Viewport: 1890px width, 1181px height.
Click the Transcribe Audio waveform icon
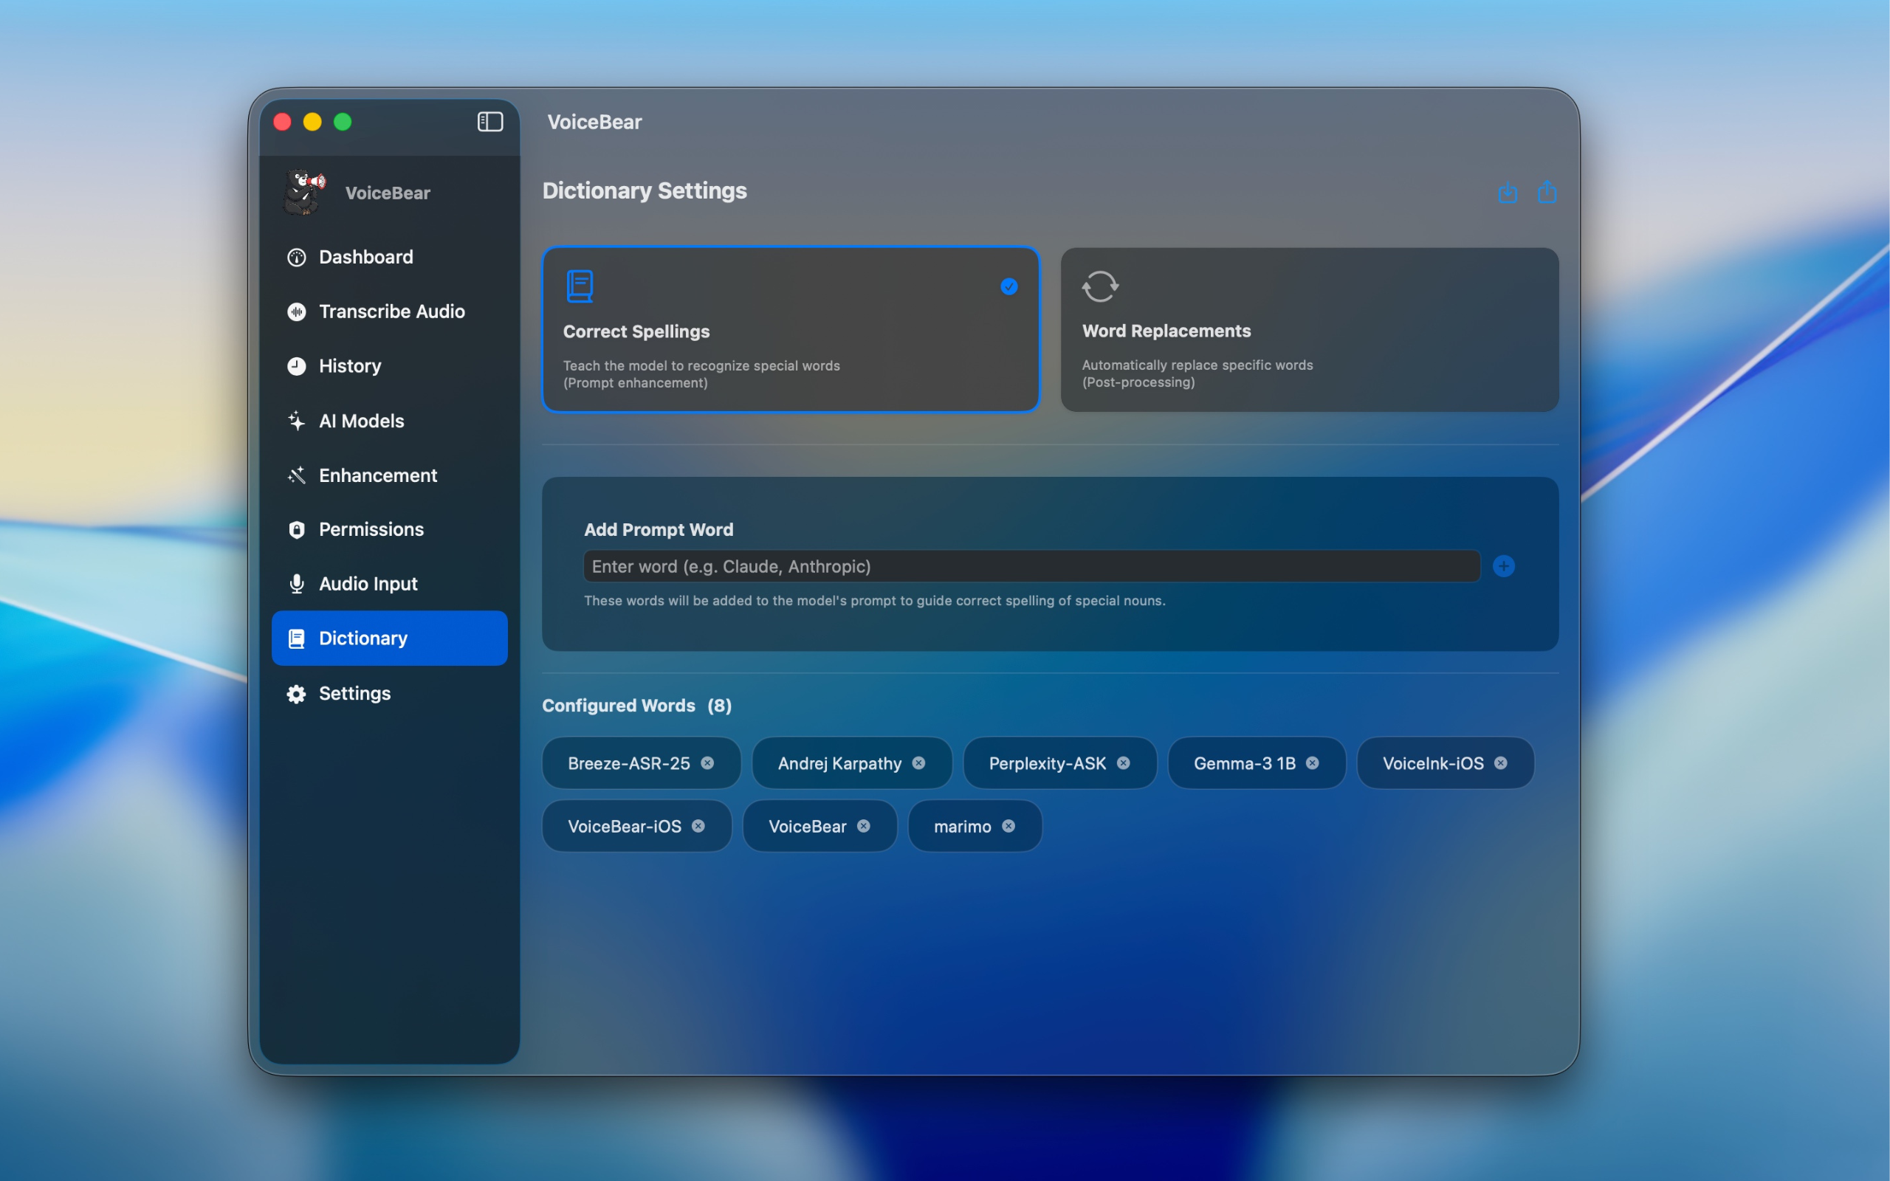pos(296,311)
